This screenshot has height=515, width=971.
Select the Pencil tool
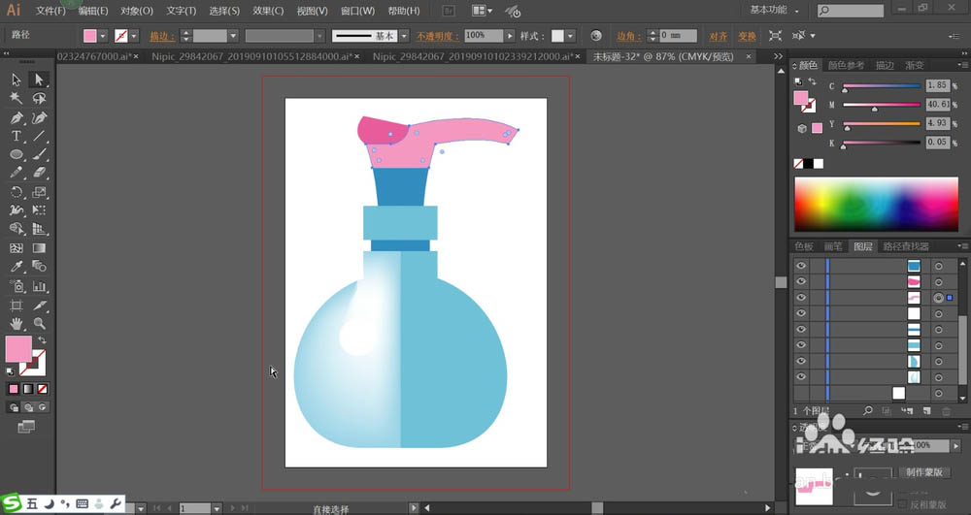(x=17, y=173)
